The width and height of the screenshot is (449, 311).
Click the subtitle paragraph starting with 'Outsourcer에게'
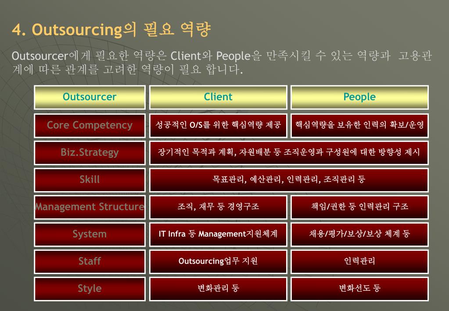[x=222, y=62]
